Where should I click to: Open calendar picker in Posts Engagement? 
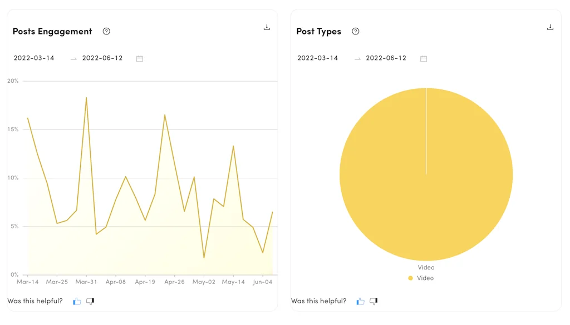tap(140, 58)
